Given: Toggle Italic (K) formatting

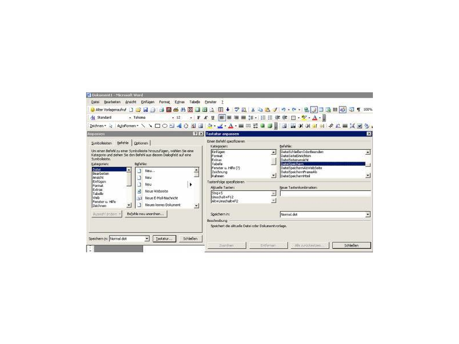Looking at the screenshot, I should pyautogui.click(x=205, y=118).
